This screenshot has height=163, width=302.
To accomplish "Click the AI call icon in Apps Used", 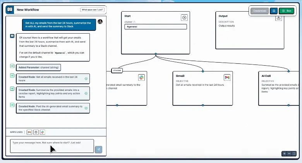I will (x=36, y=132).
